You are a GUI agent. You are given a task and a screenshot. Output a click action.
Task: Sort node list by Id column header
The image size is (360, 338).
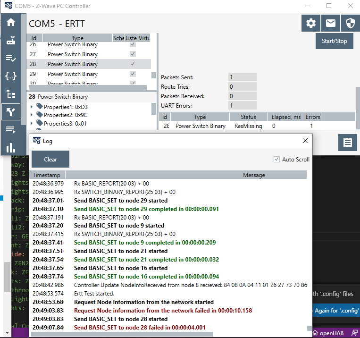click(34, 38)
